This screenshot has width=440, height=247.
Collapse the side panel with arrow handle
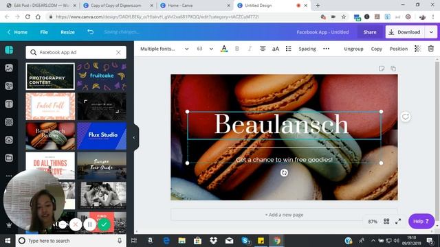click(x=134, y=137)
